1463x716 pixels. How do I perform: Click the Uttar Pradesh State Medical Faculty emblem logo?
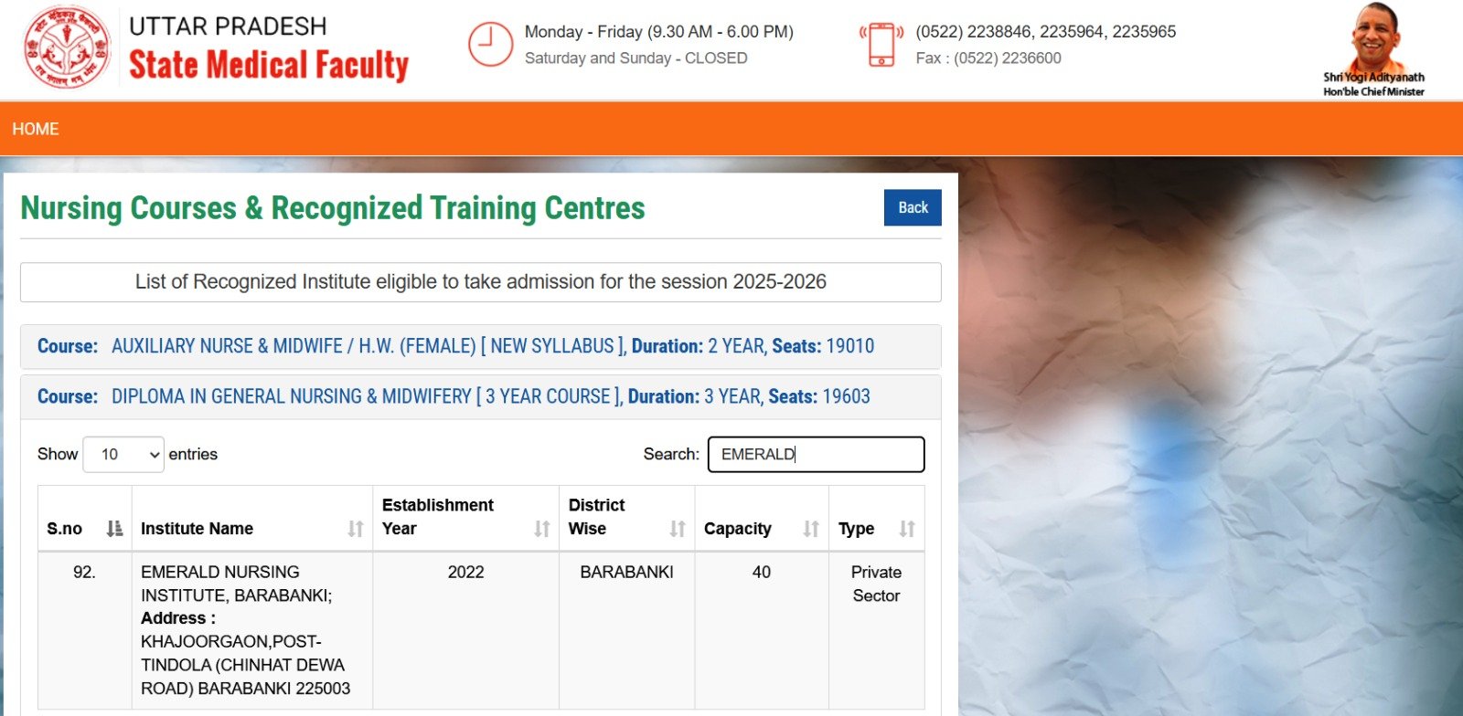(x=67, y=47)
